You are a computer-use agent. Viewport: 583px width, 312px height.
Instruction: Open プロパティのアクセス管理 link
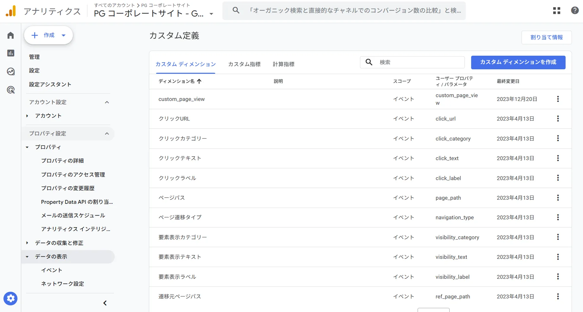(73, 175)
